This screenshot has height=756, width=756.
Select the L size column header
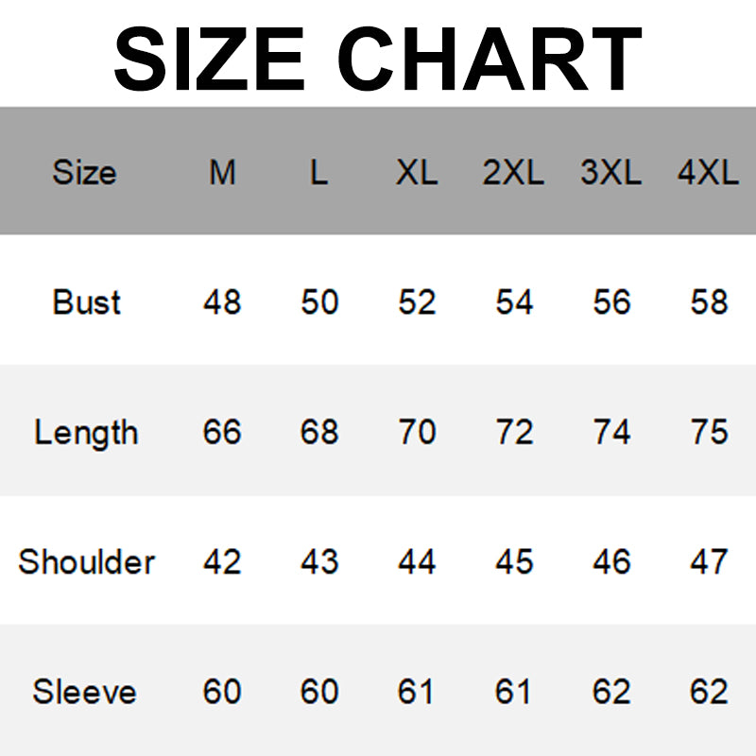click(319, 173)
